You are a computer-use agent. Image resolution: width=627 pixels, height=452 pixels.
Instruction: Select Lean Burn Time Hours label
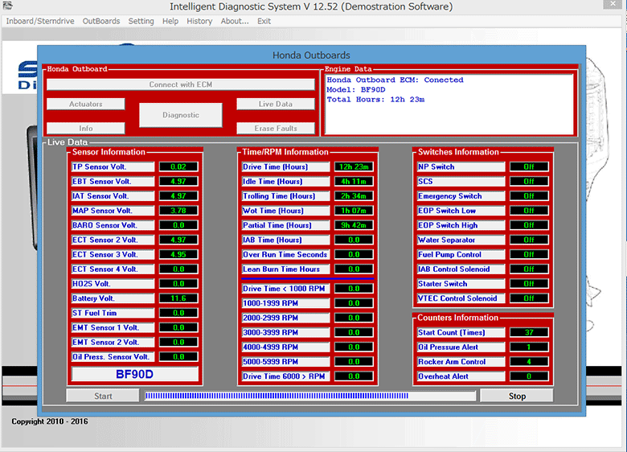(x=286, y=269)
